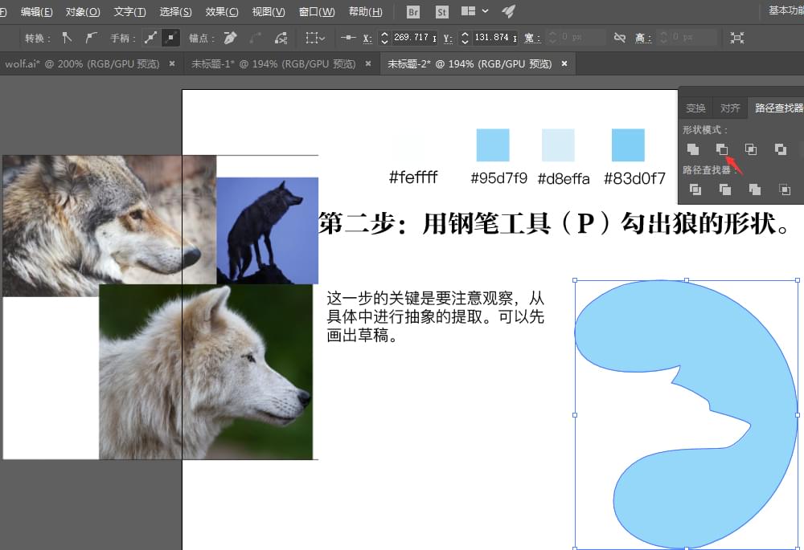Click the Y coordinate value field
Viewport: 804px width, 550px height.
(495, 38)
